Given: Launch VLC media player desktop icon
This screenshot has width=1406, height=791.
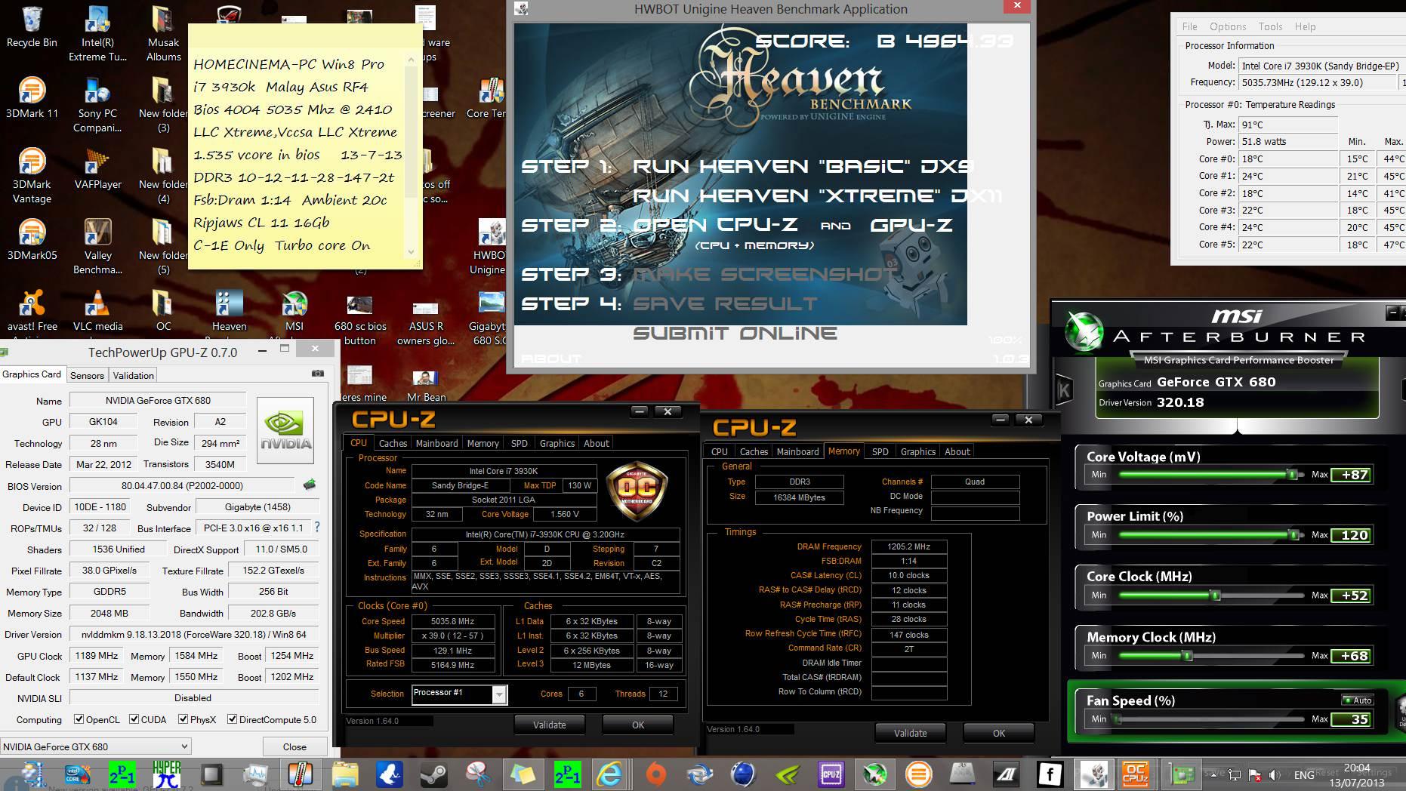Looking at the screenshot, I should pos(97,311).
